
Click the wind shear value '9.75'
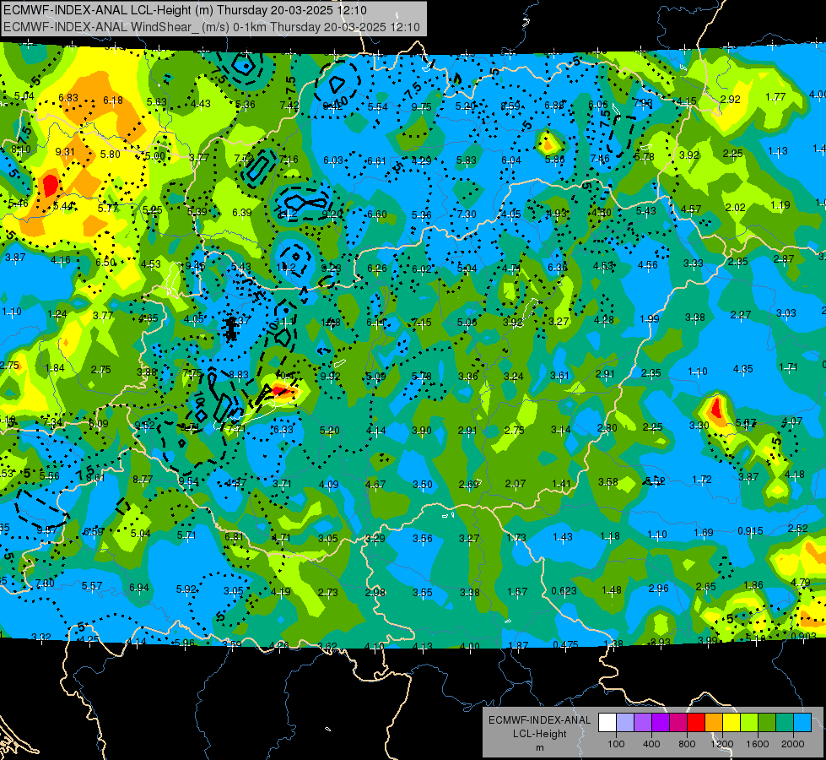click(421, 107)
